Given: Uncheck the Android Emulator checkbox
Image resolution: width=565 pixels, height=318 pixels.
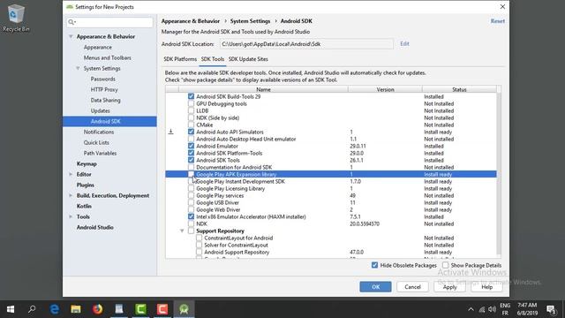Looking at the screenshot, I should click(191, 146).
